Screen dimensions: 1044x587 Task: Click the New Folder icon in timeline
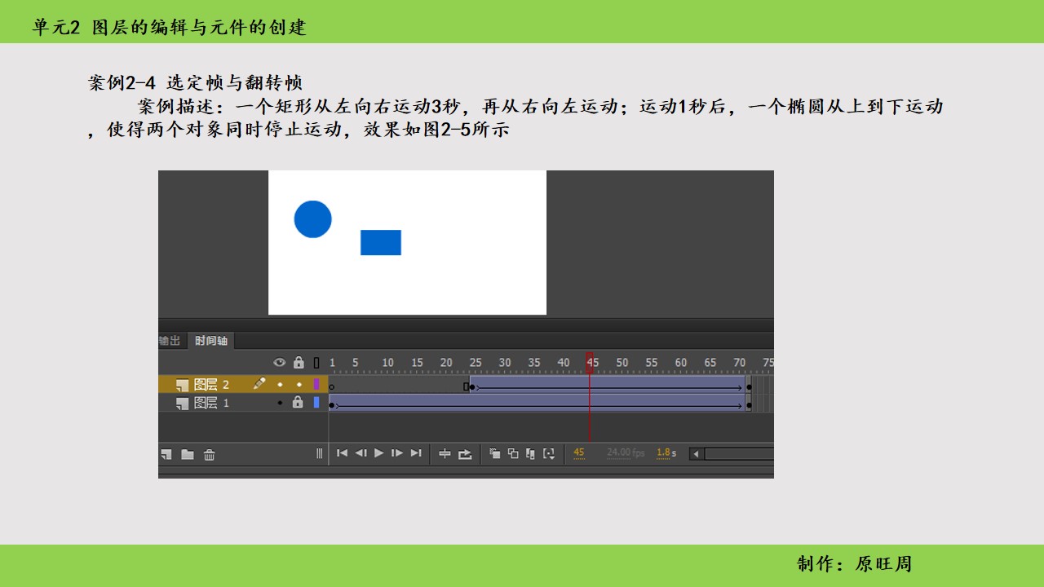point(188,455)
